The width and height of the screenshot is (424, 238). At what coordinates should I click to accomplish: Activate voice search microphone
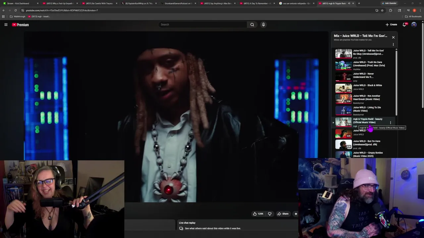(263, 24)
